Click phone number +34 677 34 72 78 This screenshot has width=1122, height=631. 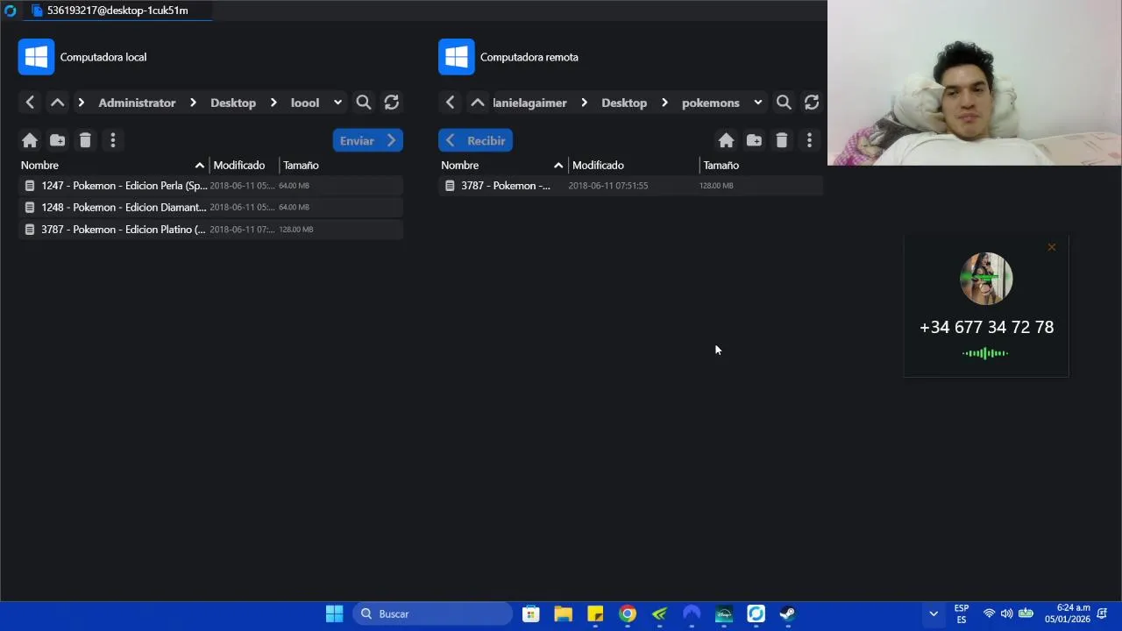pyautogui.click(x=986, y=327)
